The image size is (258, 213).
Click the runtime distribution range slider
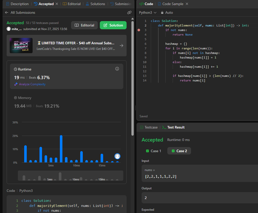(71, 176)
